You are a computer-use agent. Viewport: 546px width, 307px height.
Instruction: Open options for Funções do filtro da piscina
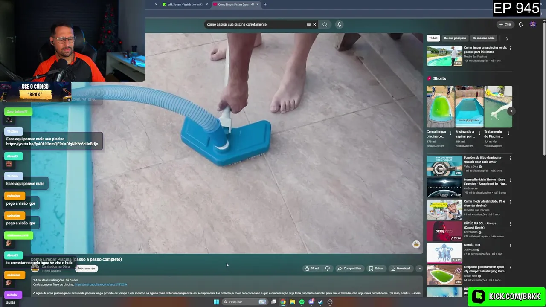(510, 158)
